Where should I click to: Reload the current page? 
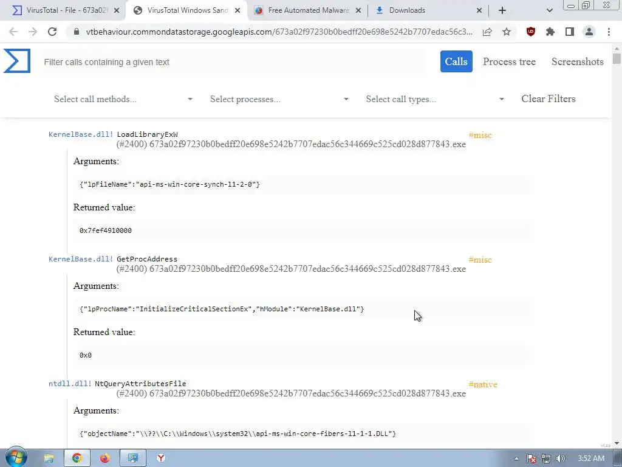tap(52, 32)
